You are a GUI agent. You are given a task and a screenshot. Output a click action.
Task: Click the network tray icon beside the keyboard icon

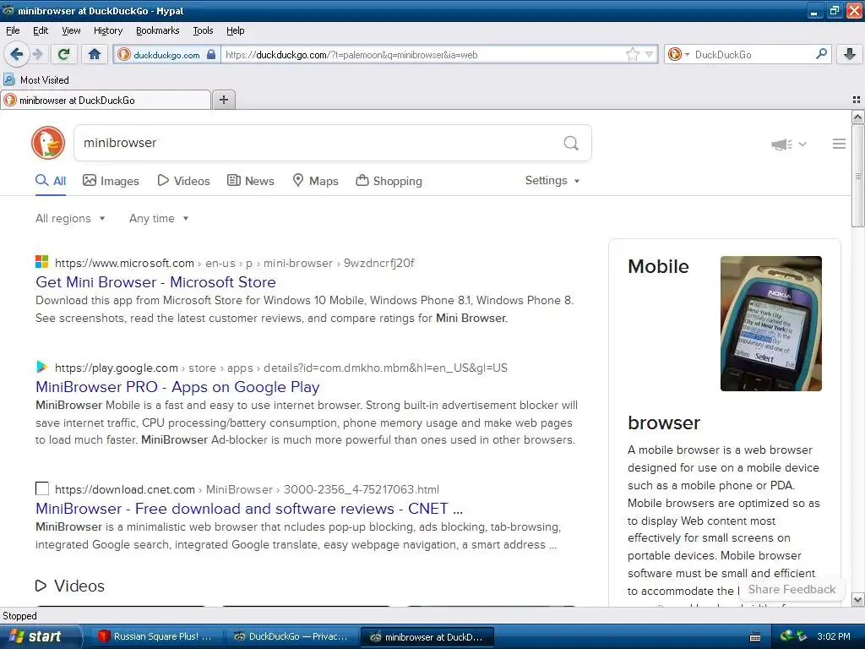point(786,636)
